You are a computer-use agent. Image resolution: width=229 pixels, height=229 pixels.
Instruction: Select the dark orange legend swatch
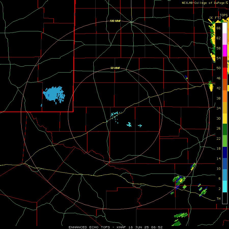pos(225,85)
